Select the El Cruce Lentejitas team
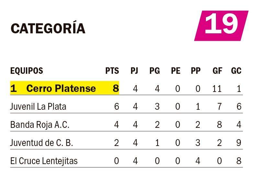This screenshot has width=259, height=178. point(44,161)
